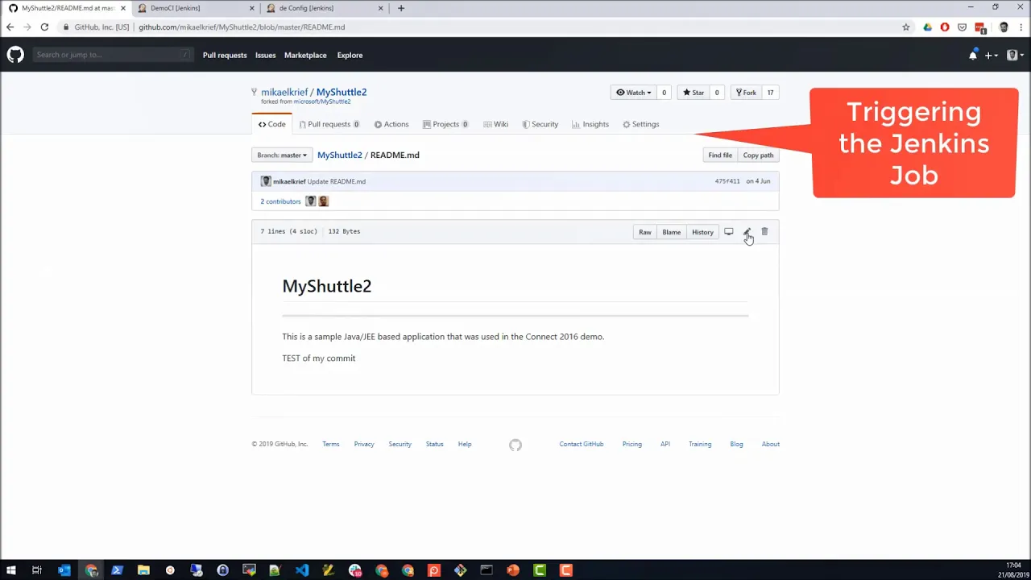Click the Pocket extension icon
Image resolution: width=1031 pixels, height=580 pixels.
(x=962, y=27)
